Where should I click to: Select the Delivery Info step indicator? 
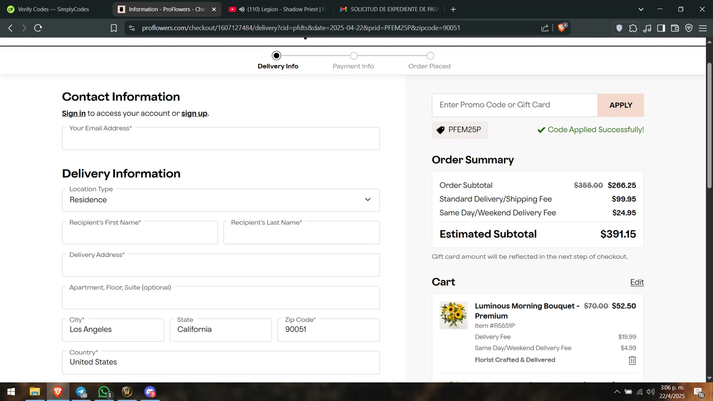point(277,56)
